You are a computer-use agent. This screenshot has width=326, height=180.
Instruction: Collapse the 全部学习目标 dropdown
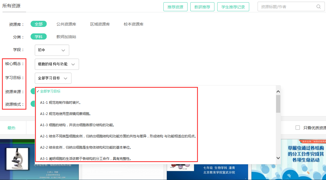pos(53,78)
